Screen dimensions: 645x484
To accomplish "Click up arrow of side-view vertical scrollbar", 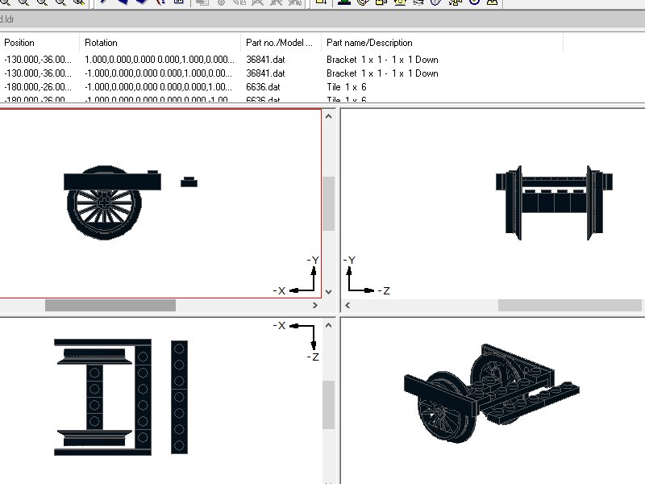I will pyautogui.click(x=328, y=116).
